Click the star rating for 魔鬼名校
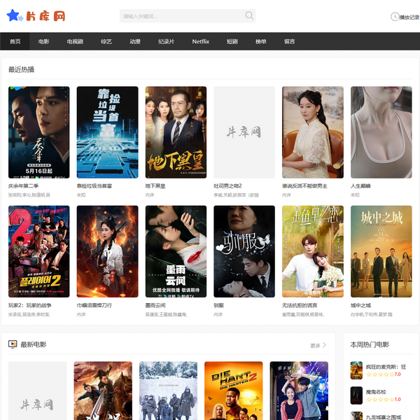Viewport: 420px width, 420px height. pos(378,399)
